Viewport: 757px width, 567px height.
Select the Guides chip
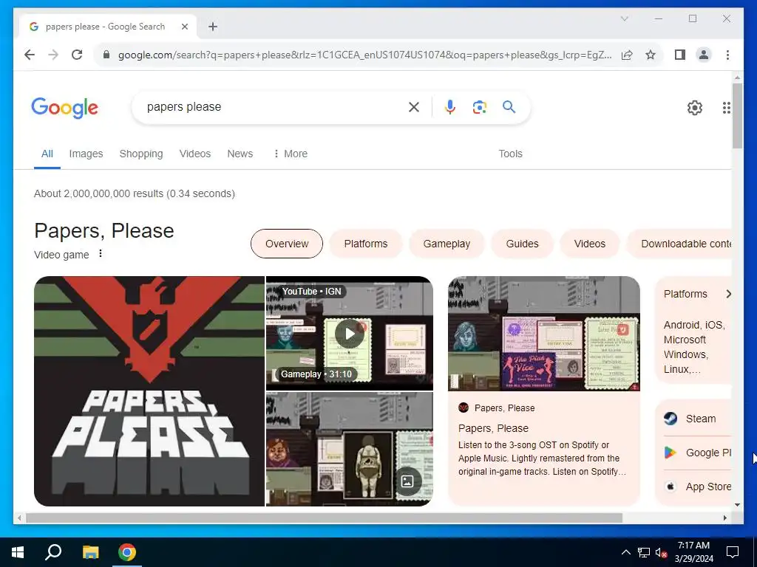click(522, 244)
